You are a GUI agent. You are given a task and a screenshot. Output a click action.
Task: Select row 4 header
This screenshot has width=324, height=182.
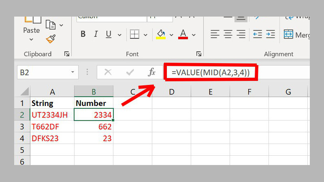[x=22, y=138]
